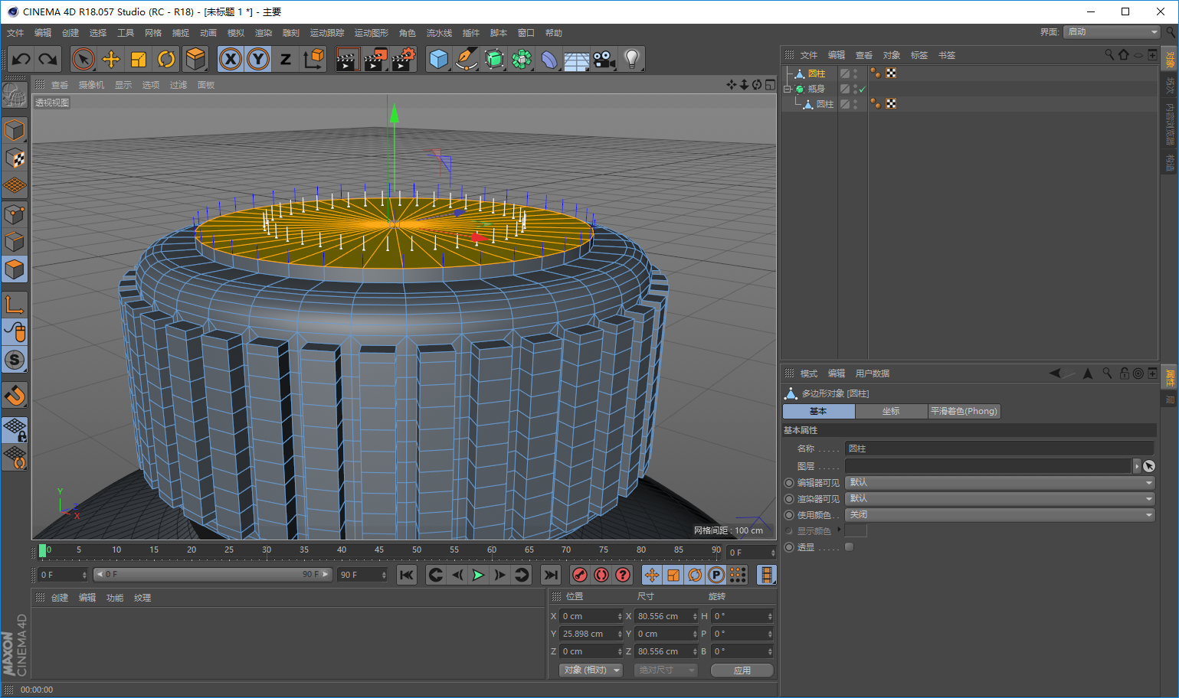Viewport: 1179px width, 698px height.
Task: Switch to Model mode
Action: click(15, 130)
